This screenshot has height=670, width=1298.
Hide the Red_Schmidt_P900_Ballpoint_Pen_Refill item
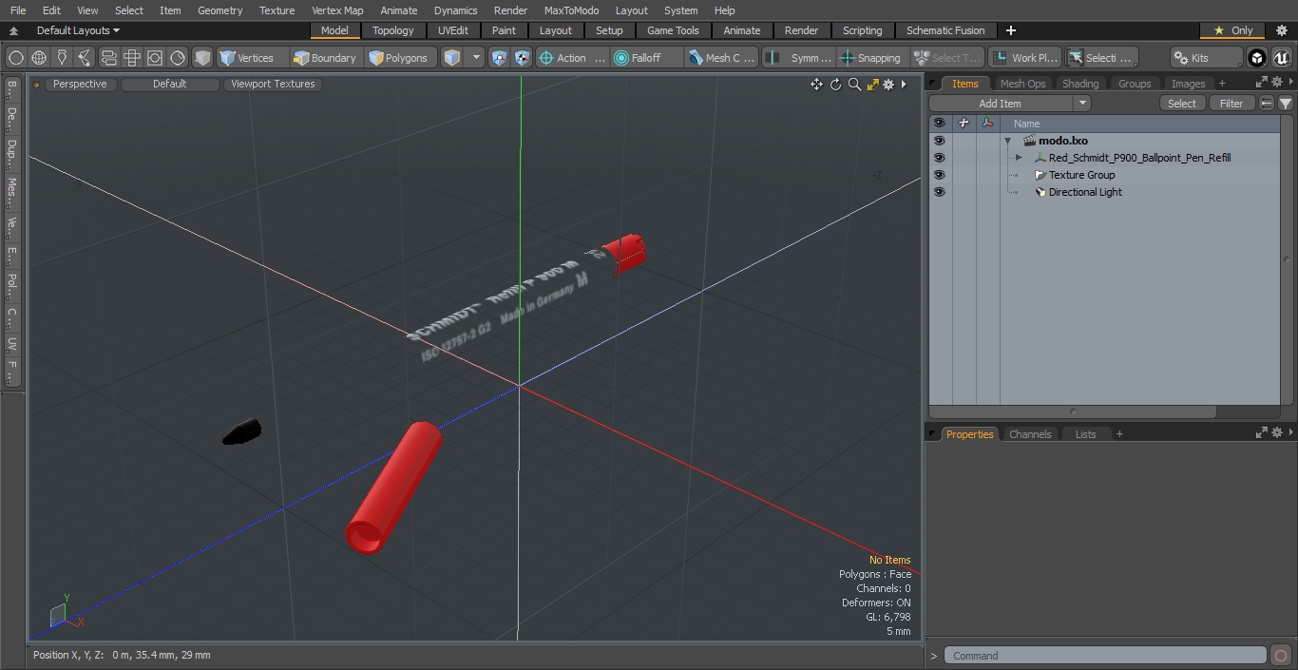point(939,158)
